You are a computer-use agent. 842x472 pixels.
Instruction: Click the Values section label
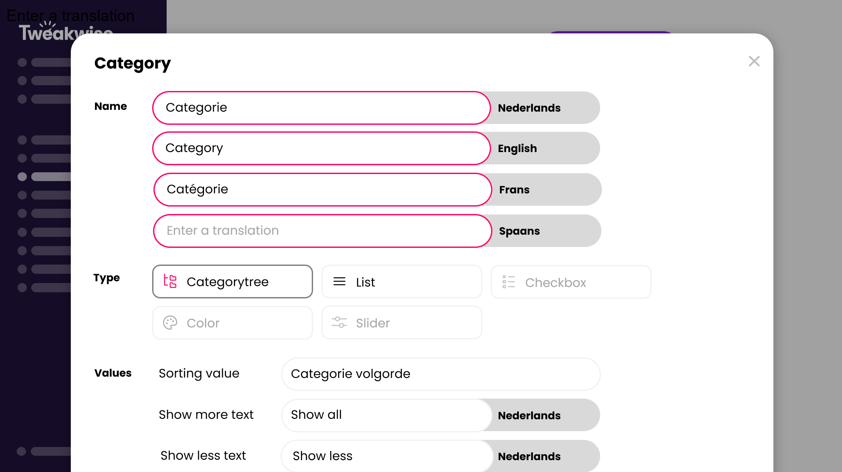tap(113, 373)
